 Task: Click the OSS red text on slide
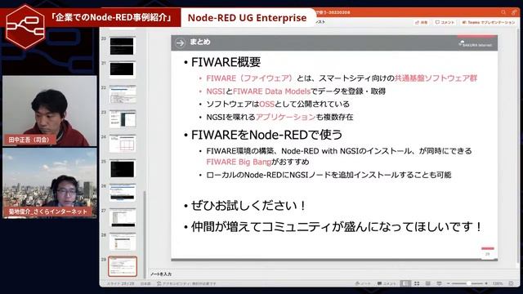pyautogui.click(x=267, y=104)
